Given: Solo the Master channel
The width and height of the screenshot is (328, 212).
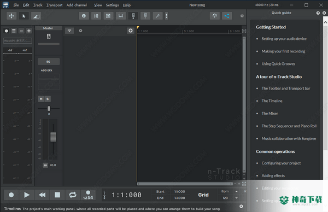Looking at the screenshot, I should [x=48, y=99].
